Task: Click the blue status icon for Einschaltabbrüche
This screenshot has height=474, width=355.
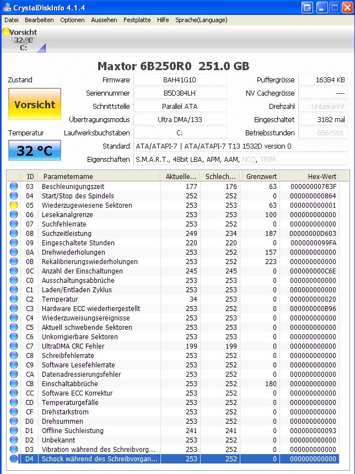Action: 14,383
